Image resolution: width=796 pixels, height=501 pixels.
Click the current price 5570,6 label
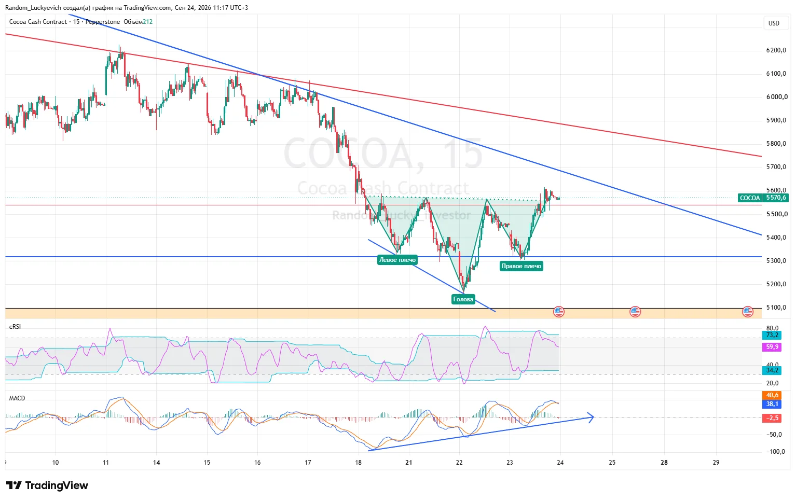[776, 198]
